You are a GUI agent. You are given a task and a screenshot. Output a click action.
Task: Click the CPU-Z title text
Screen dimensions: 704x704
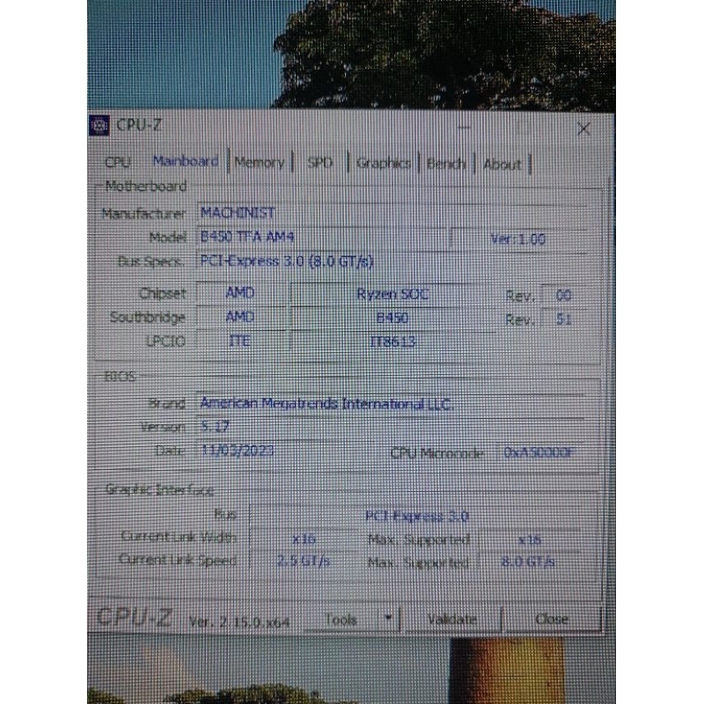pyautogui.click(x=139, y=125)
